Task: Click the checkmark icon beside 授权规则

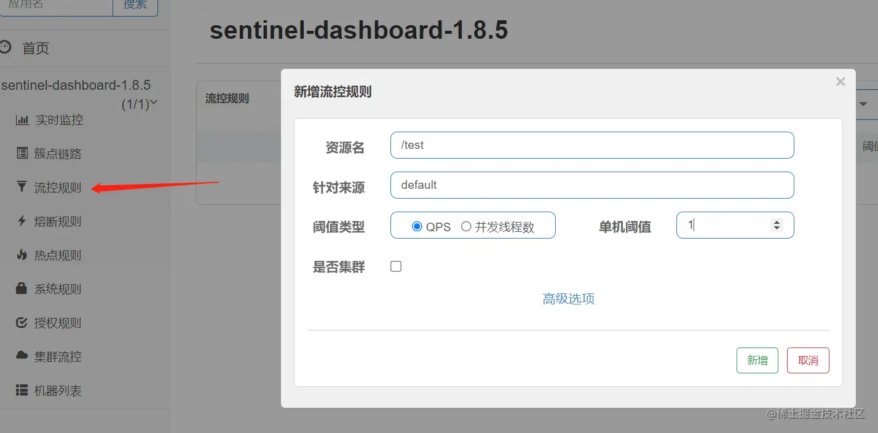Action: coord(22,323)
